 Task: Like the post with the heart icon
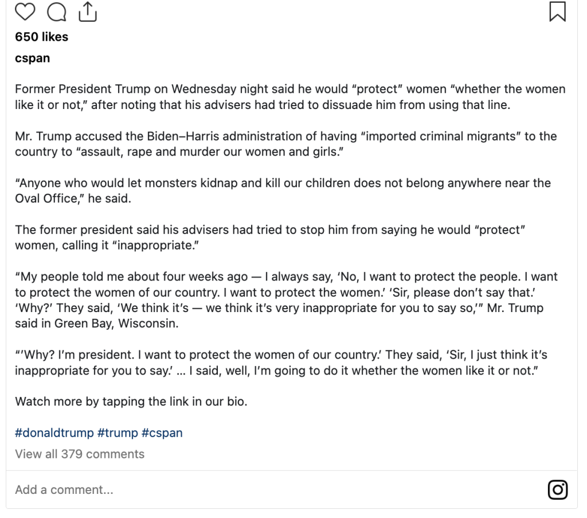pyautogui.click(x=25, y=11)
